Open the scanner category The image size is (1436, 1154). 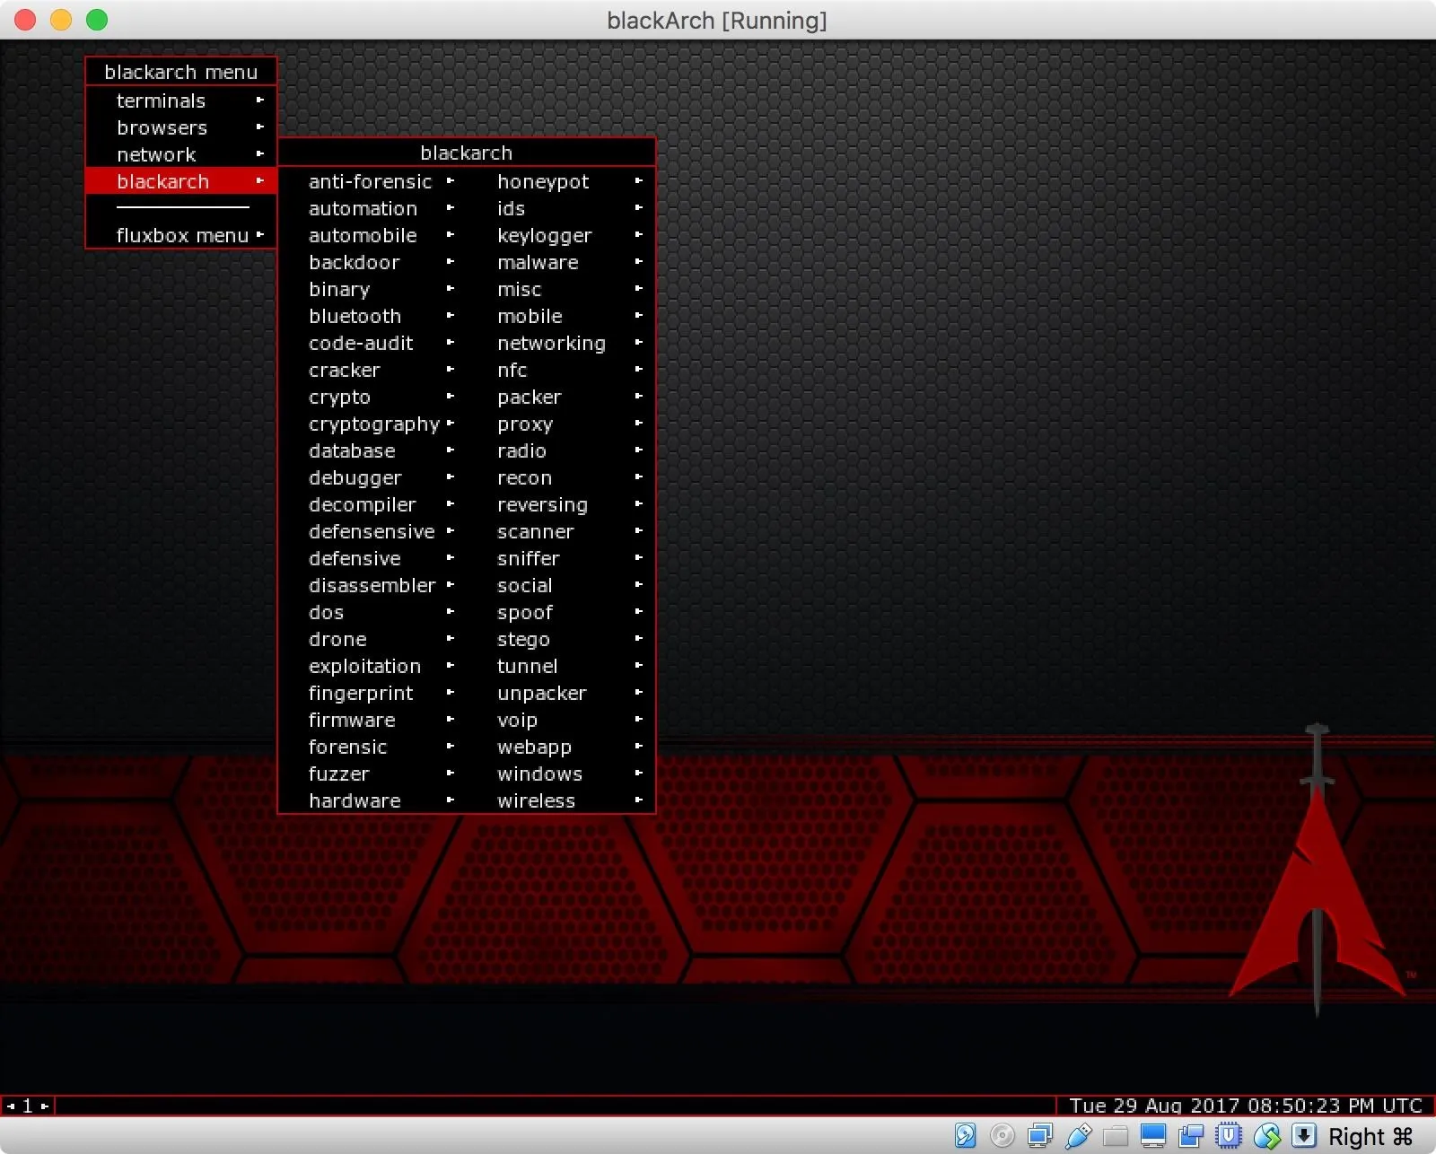pyautogui.click(x=561, y=531)
